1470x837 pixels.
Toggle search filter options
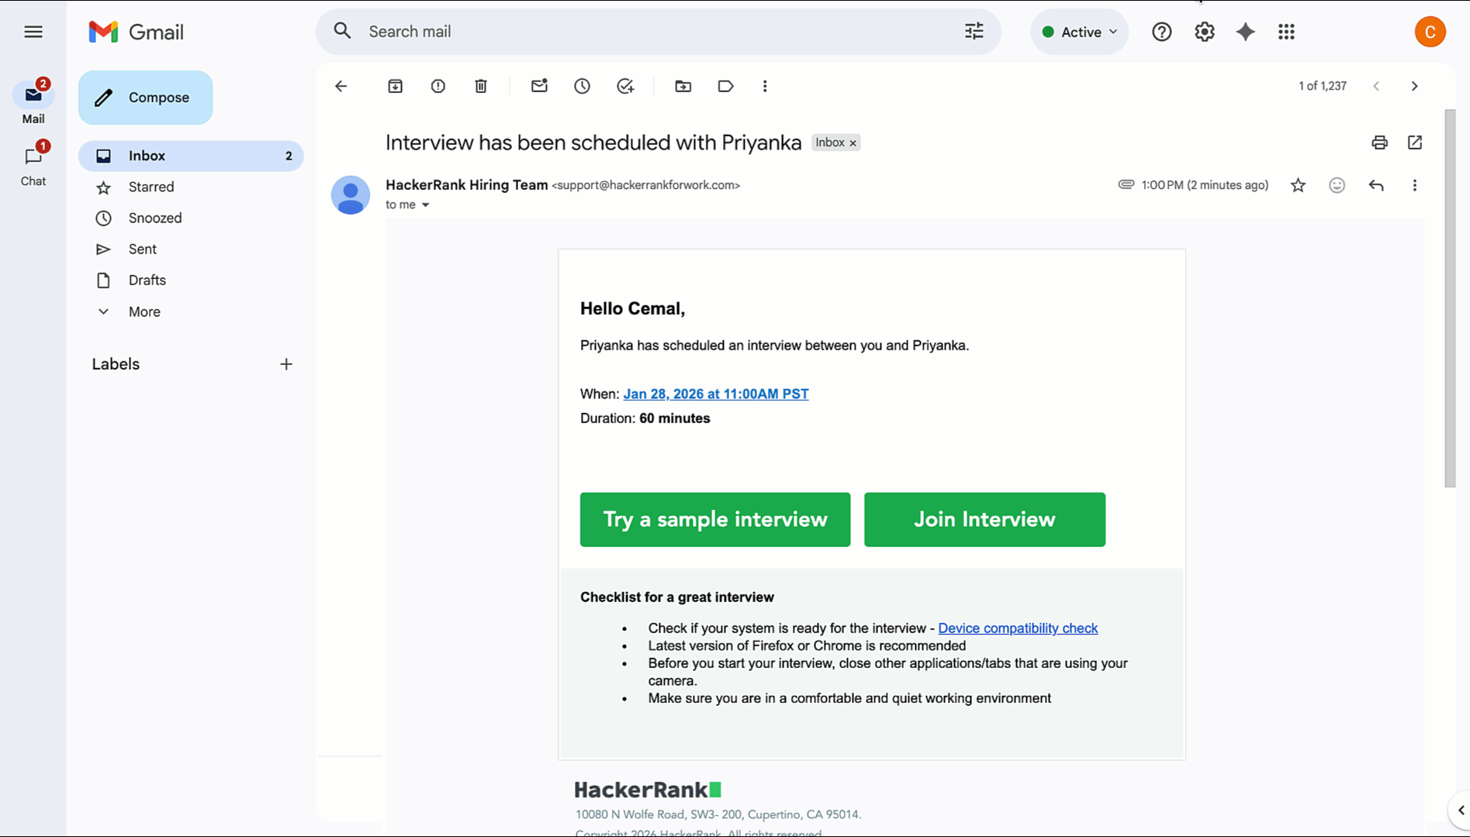974,31
